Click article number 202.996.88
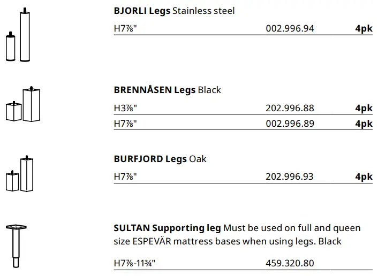378x276 pixels. point(290,108)
